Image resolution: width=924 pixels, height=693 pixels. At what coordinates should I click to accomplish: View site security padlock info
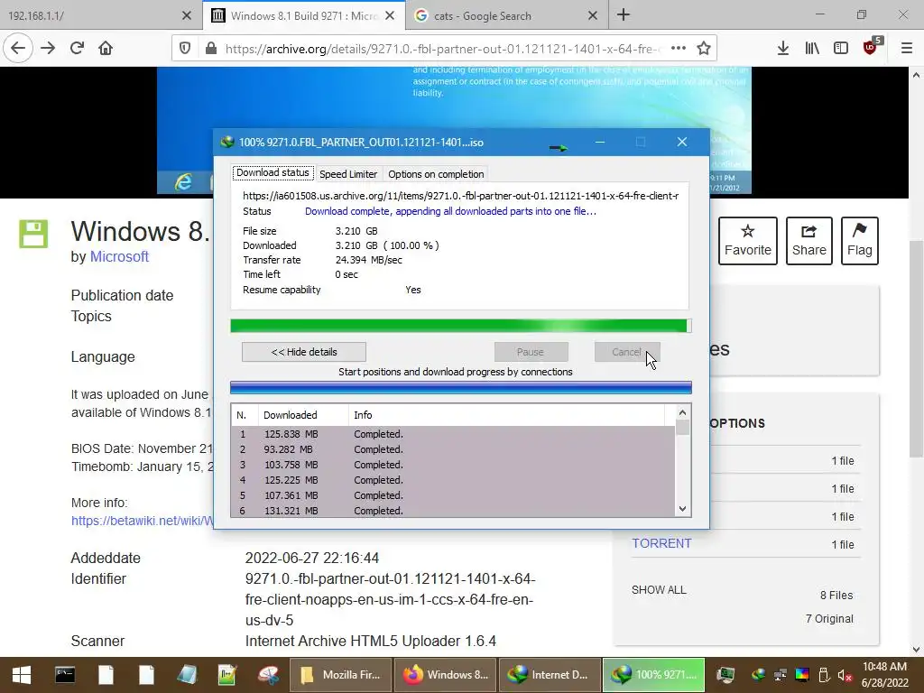211,49
